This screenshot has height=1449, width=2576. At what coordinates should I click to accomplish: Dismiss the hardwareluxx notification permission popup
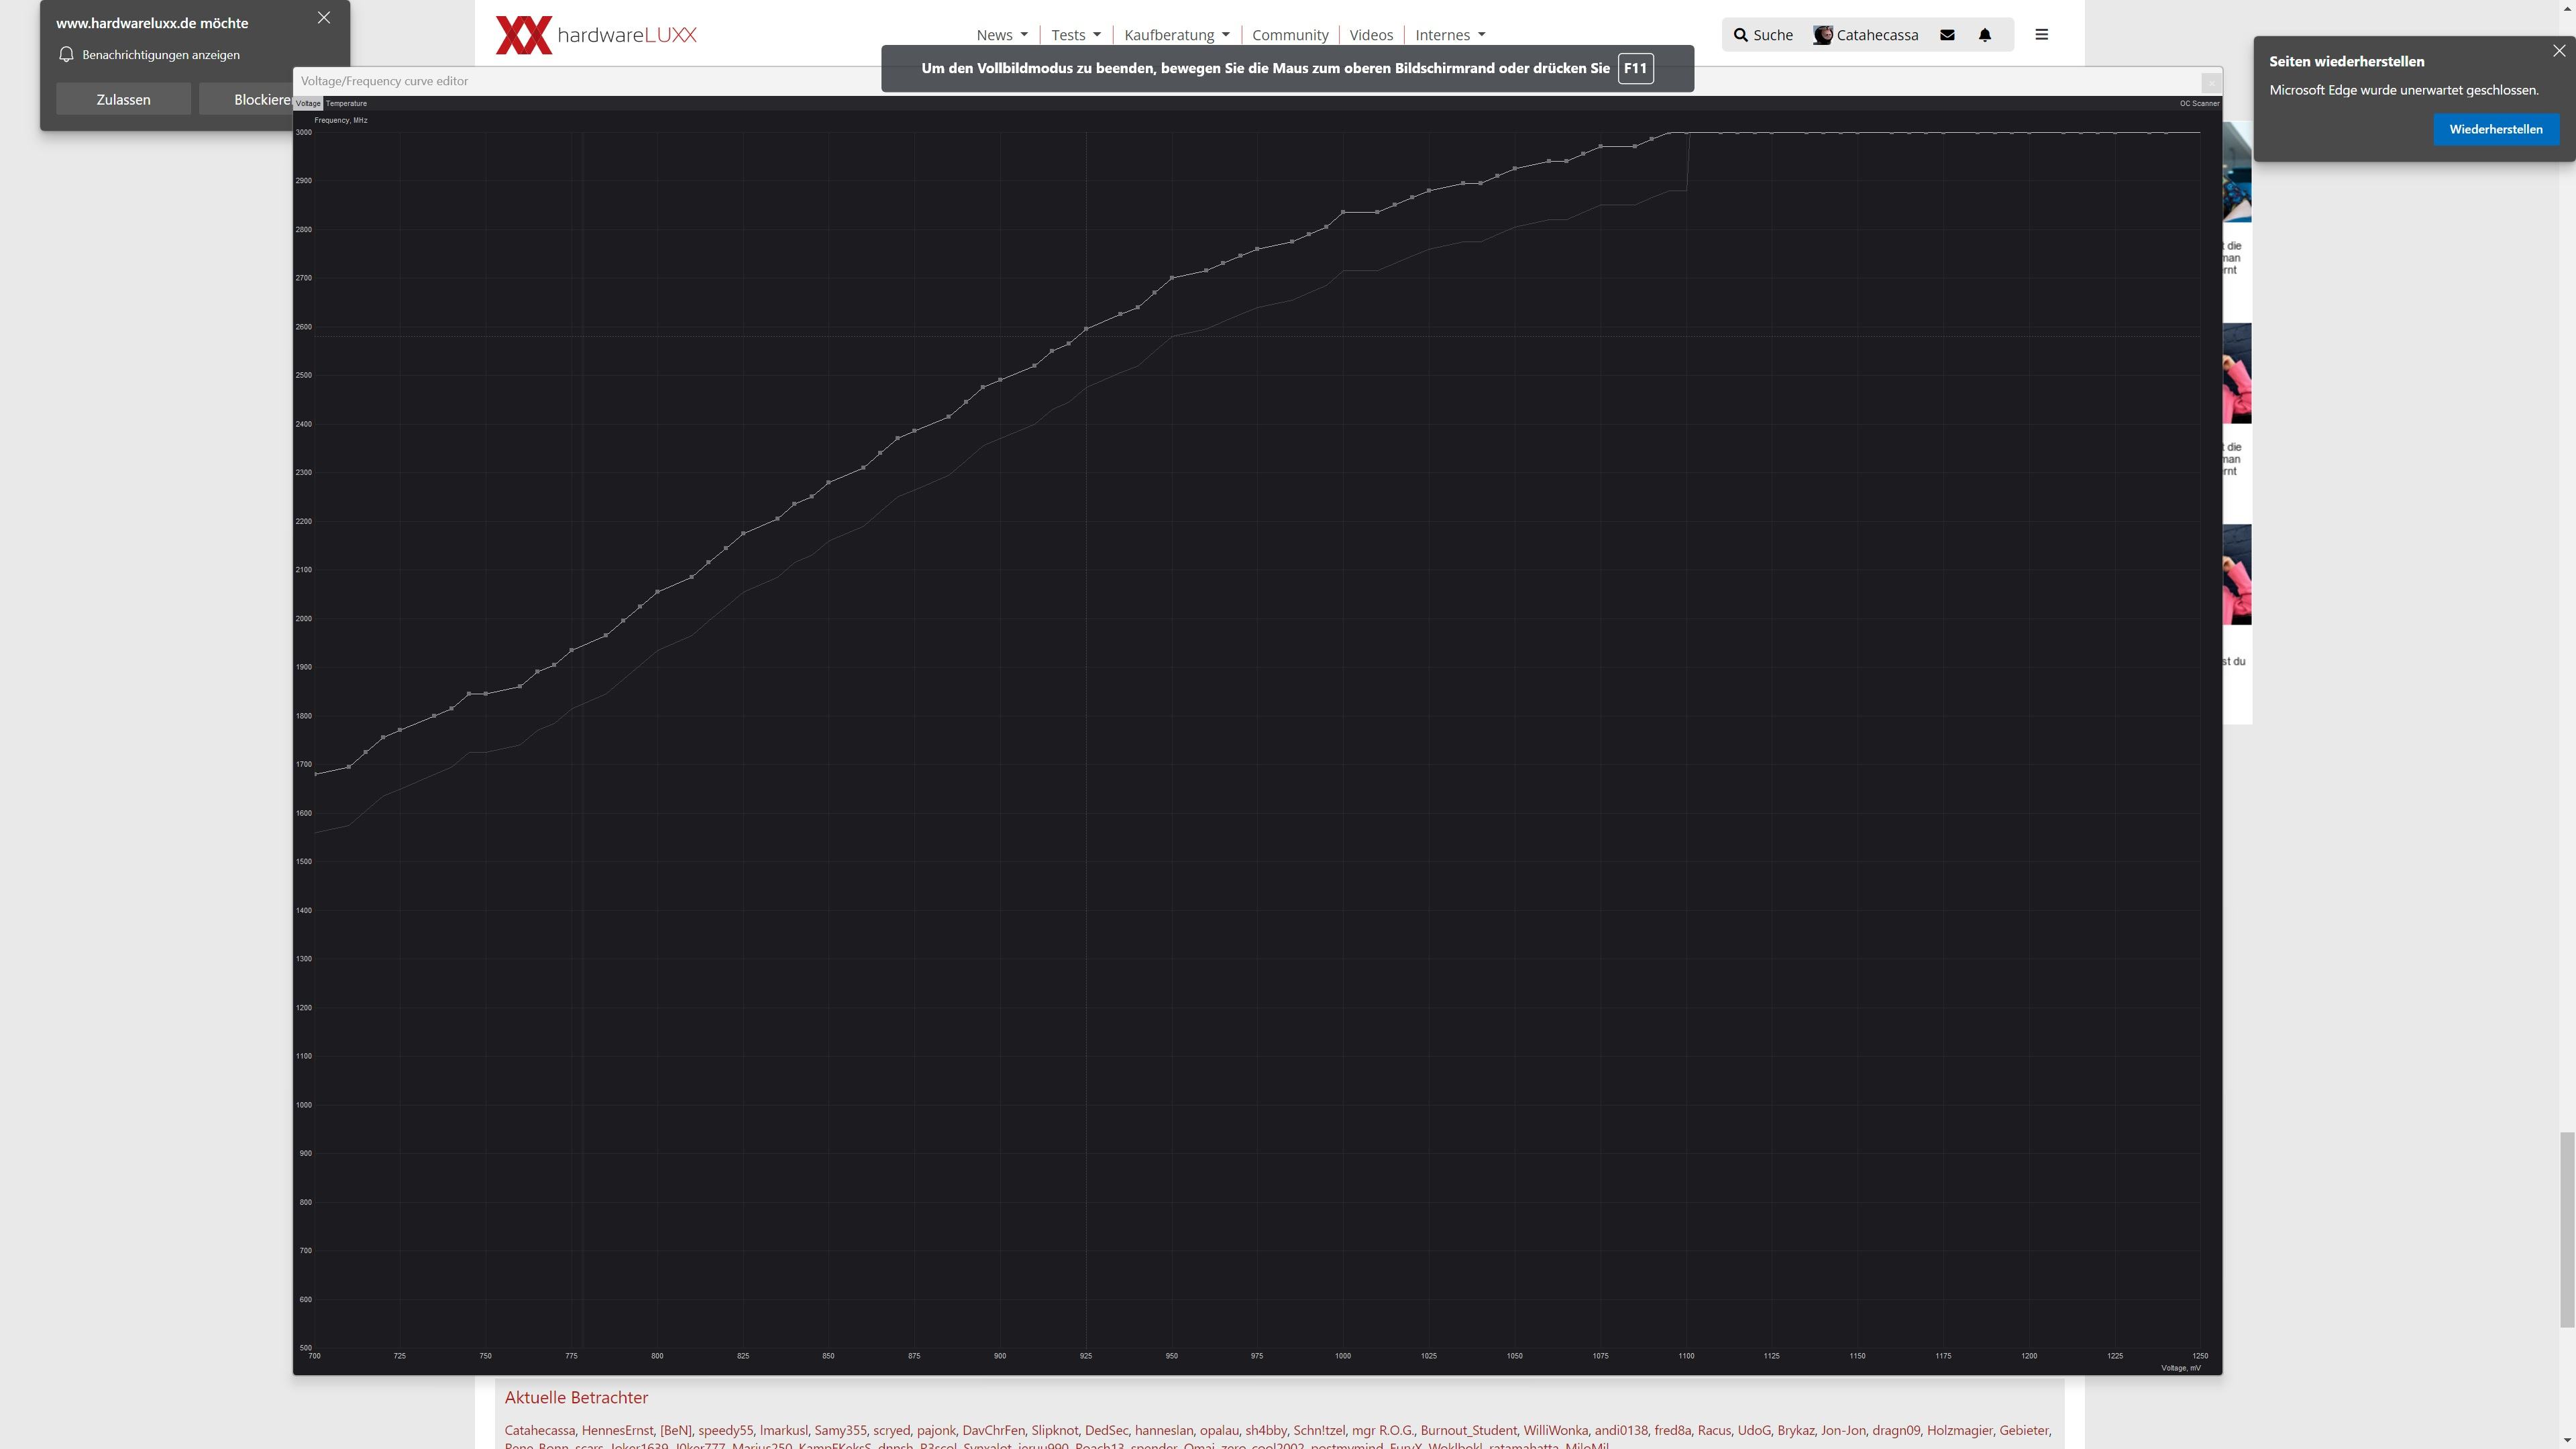click(x=324, y=18)
